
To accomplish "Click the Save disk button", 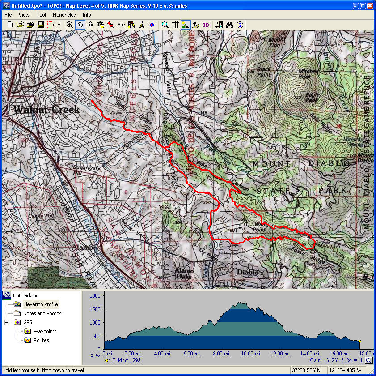I will click(40, 25).
